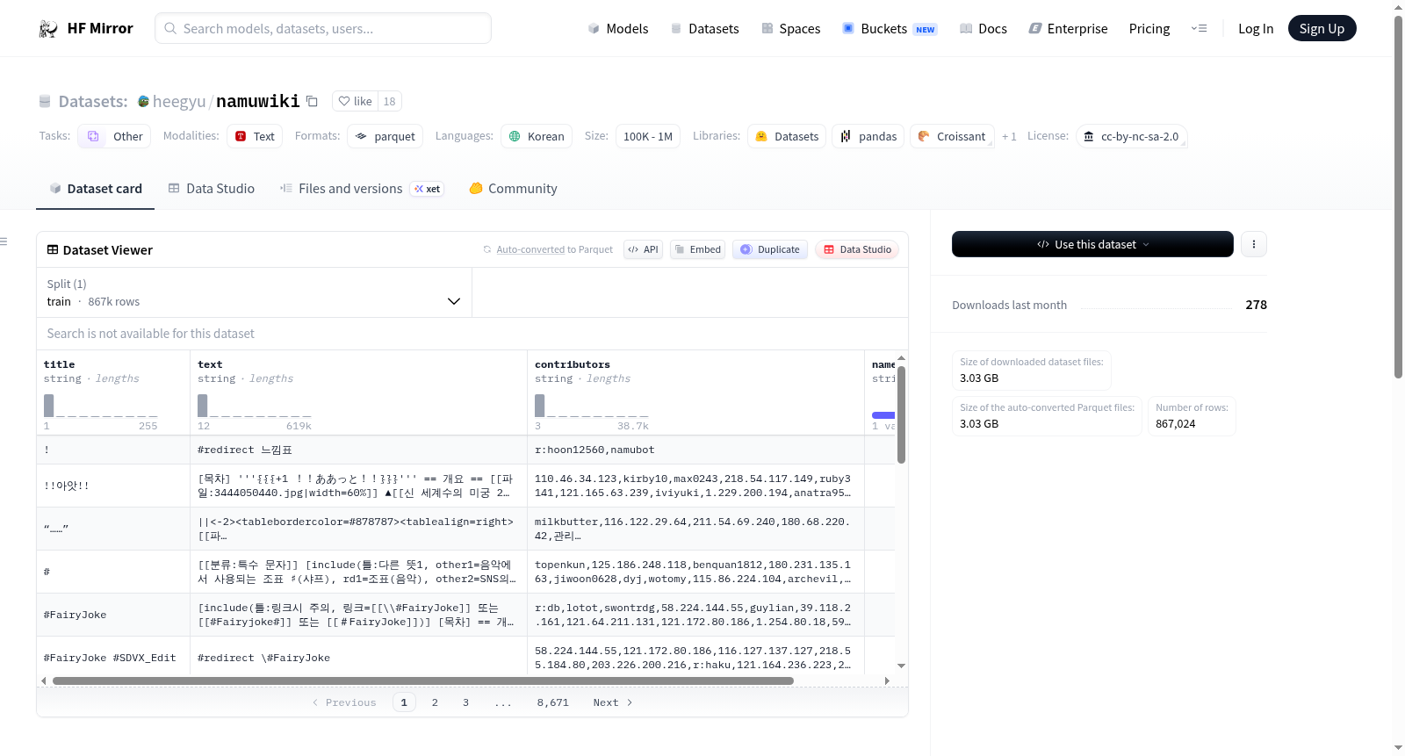This screenshot has height=756, width=1405.
Task: Click the Duplicate button
Action: point(770,249)
